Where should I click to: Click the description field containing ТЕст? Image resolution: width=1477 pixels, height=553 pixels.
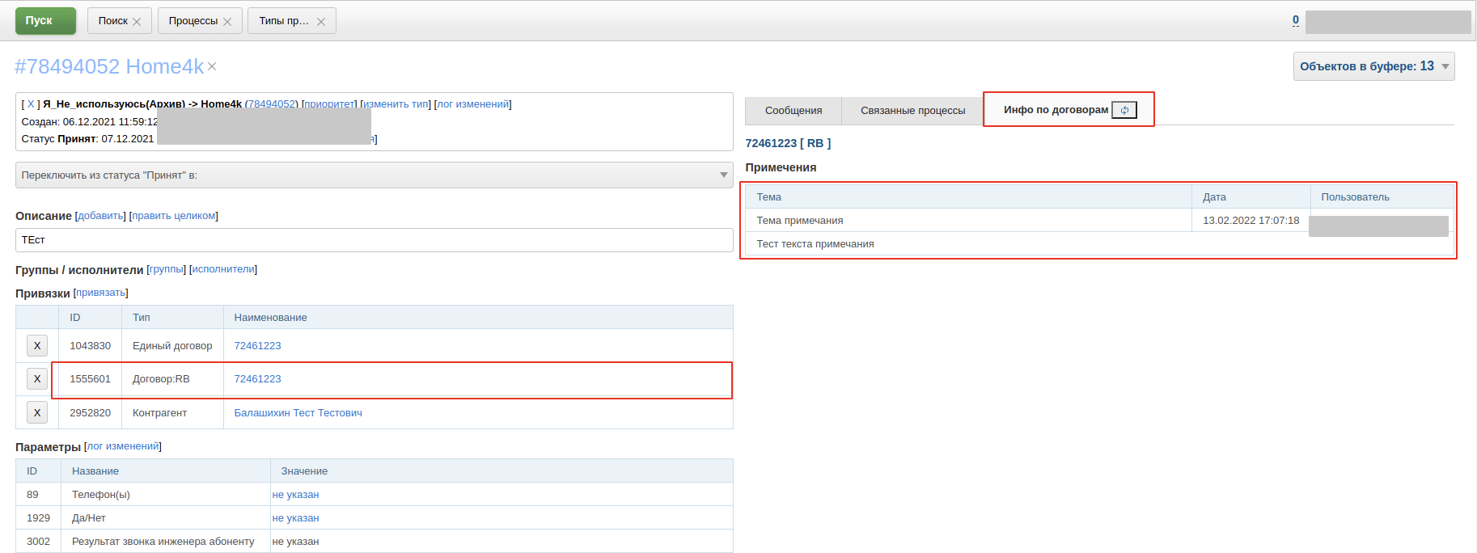(x=375, y=240)
